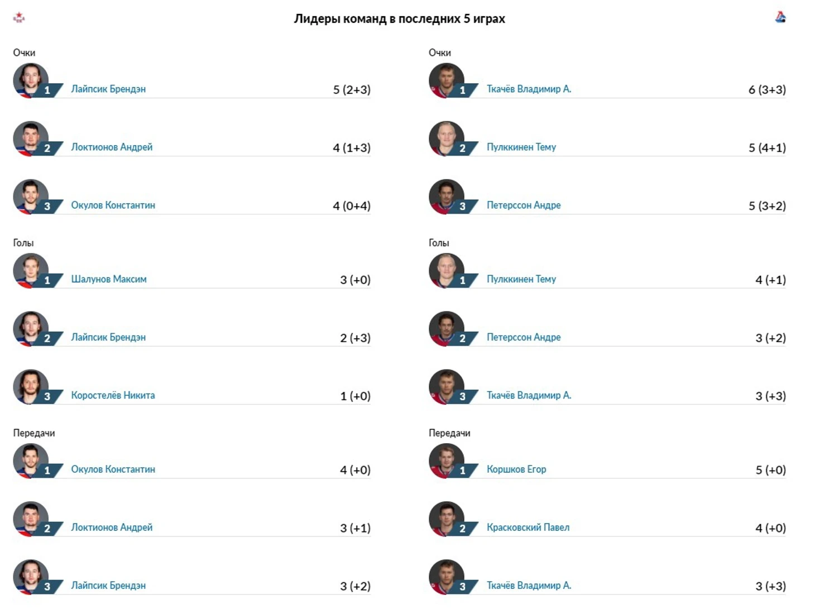Click Лайпсик Брендэн link in Голы section
This screenshot has width=815, height=614.
coord(108,337)
